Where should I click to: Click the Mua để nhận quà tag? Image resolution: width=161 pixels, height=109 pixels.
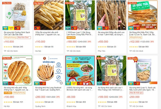[136, 93]
